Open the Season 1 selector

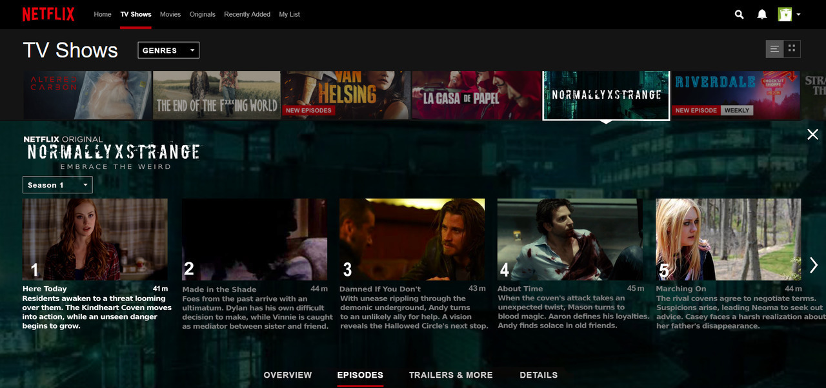[x=57, y=185]
